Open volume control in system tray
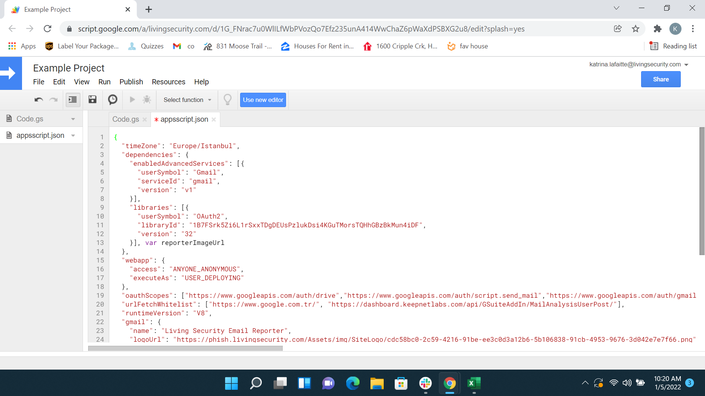This screenshot has height=396, width=705. [x=627, y=383]
